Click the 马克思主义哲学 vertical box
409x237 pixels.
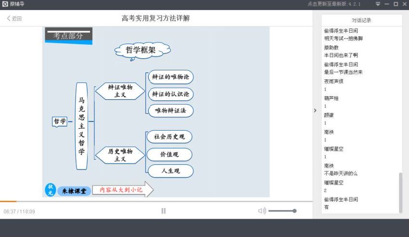[x=81, y=126]
